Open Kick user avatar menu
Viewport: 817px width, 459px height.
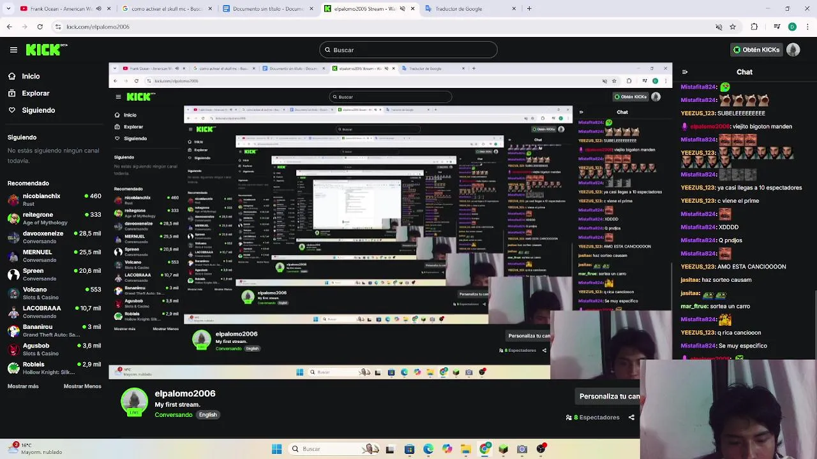tap(793, 50)
